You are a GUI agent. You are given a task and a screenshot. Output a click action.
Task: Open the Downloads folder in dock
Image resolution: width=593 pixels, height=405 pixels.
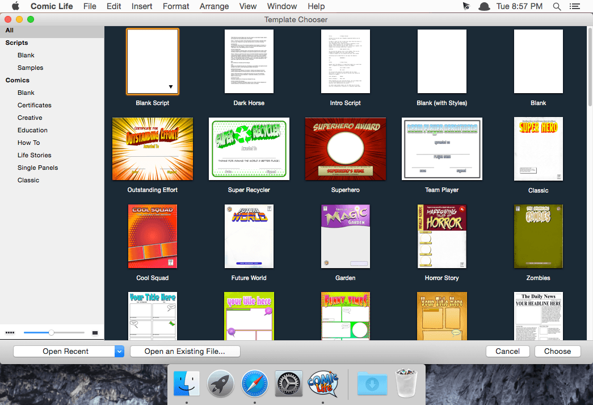[372, 383]
